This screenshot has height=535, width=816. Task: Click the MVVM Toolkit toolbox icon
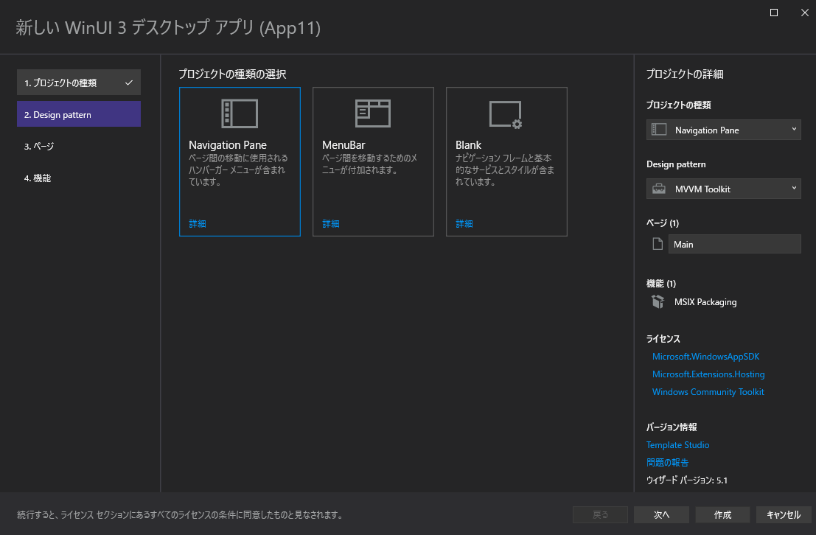[659, 189]
